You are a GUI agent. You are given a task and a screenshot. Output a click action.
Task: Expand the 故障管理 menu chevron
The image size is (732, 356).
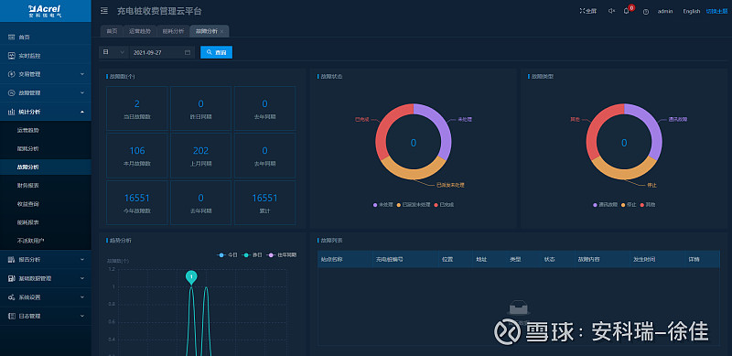82,93
